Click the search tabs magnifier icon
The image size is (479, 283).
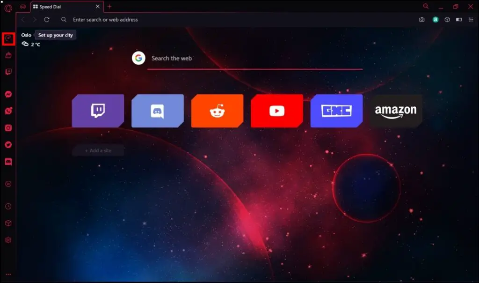click(x=426, y=6)
